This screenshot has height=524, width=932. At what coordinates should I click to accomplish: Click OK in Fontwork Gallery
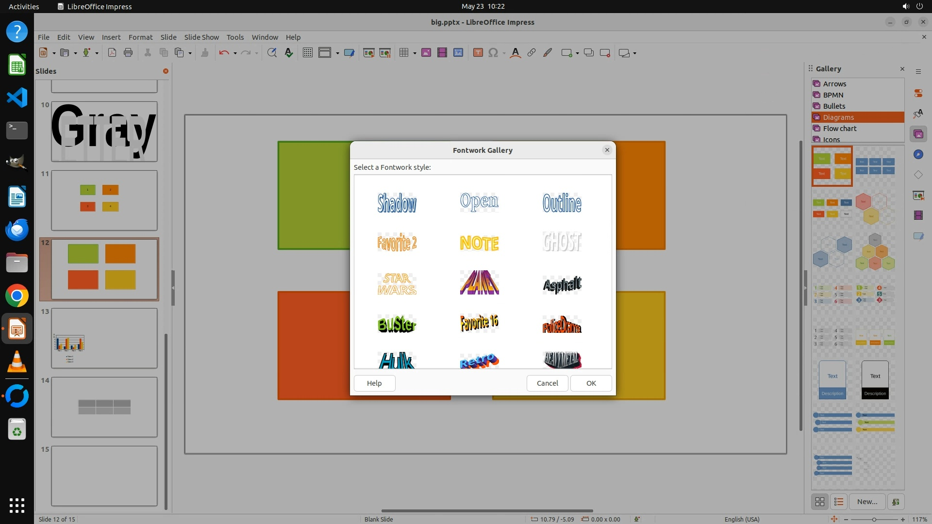[591, 383]
